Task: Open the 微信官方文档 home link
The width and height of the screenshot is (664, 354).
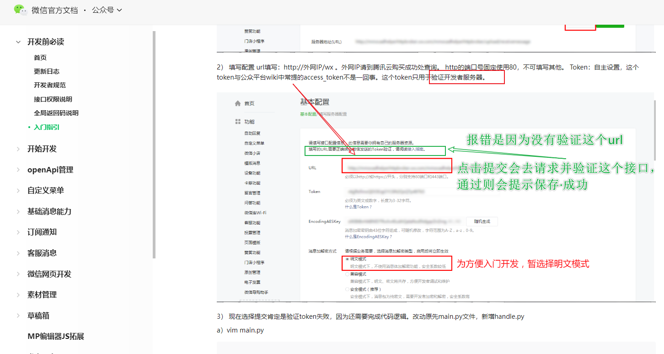Action: pos(54,10)
